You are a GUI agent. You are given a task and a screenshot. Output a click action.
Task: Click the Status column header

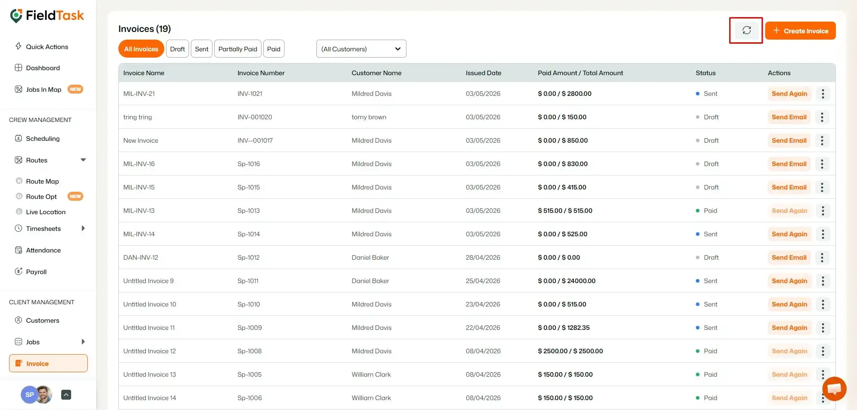coord(705,73)
